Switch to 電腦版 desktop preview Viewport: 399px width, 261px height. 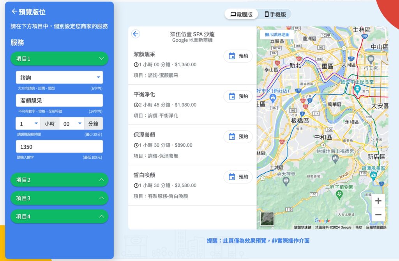pos(241,14)
